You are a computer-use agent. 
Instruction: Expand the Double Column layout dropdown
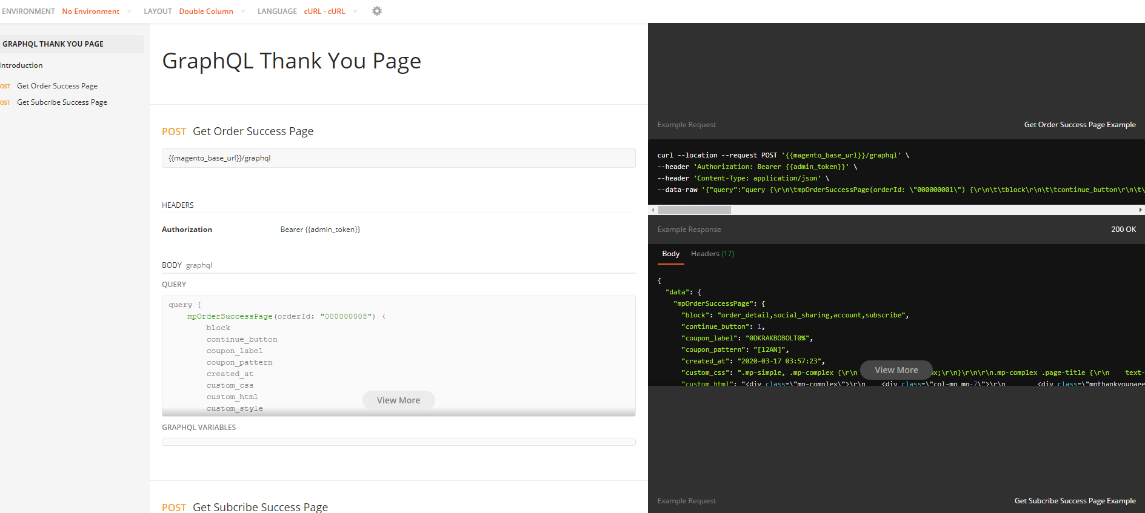tap(212, 12)
